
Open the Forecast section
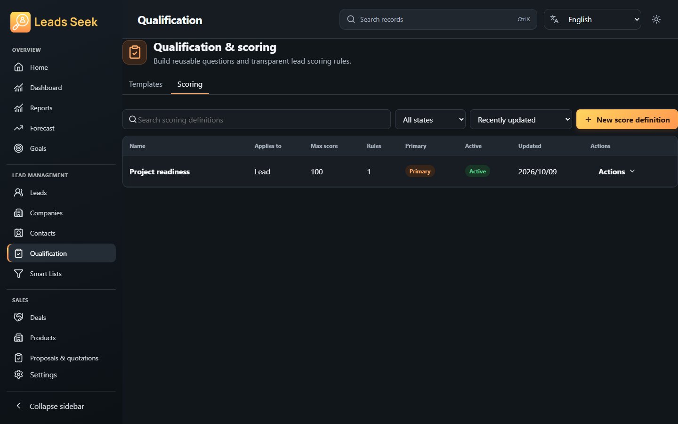(x=61, y=128)
